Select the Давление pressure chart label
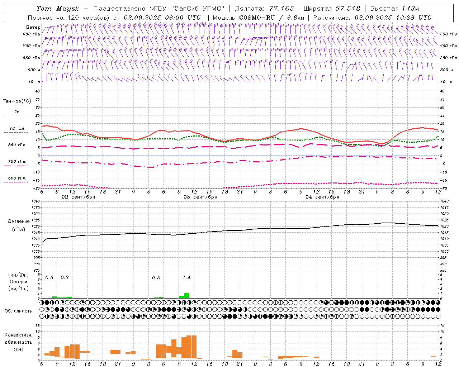The width and height of the screenshot is (459, 367). (18, 221)
